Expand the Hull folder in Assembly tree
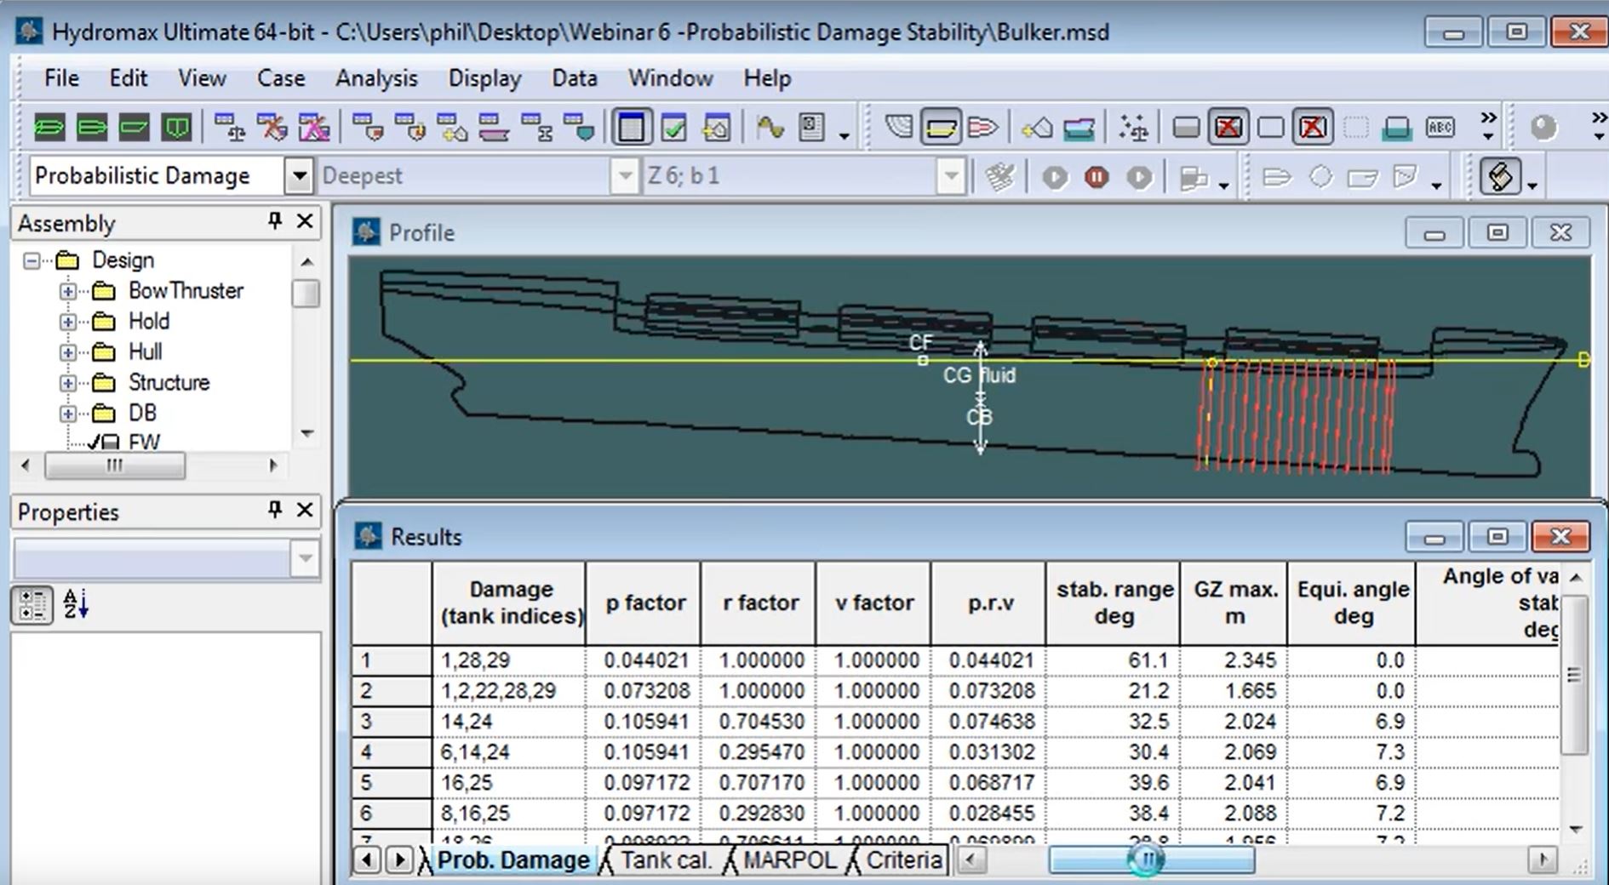The height and width of the screenshot is (885, 1609). point(68,352)
